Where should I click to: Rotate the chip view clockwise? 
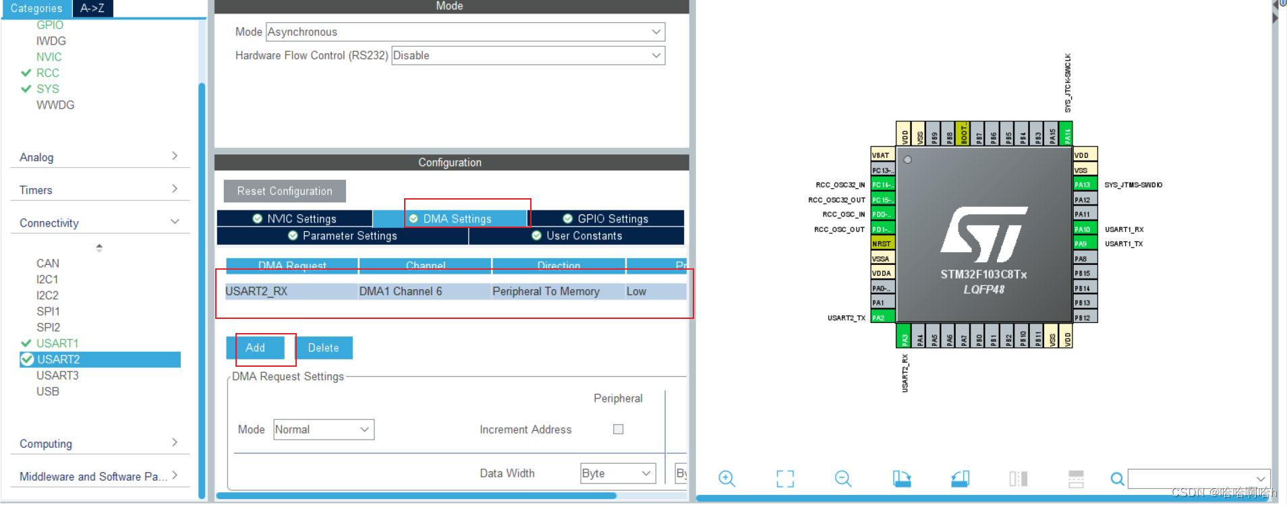[x=901, y=479]
